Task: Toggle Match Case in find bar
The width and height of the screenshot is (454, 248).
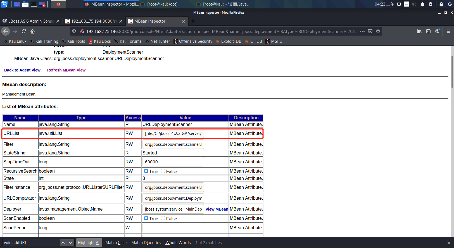Action: pos(116,243)
